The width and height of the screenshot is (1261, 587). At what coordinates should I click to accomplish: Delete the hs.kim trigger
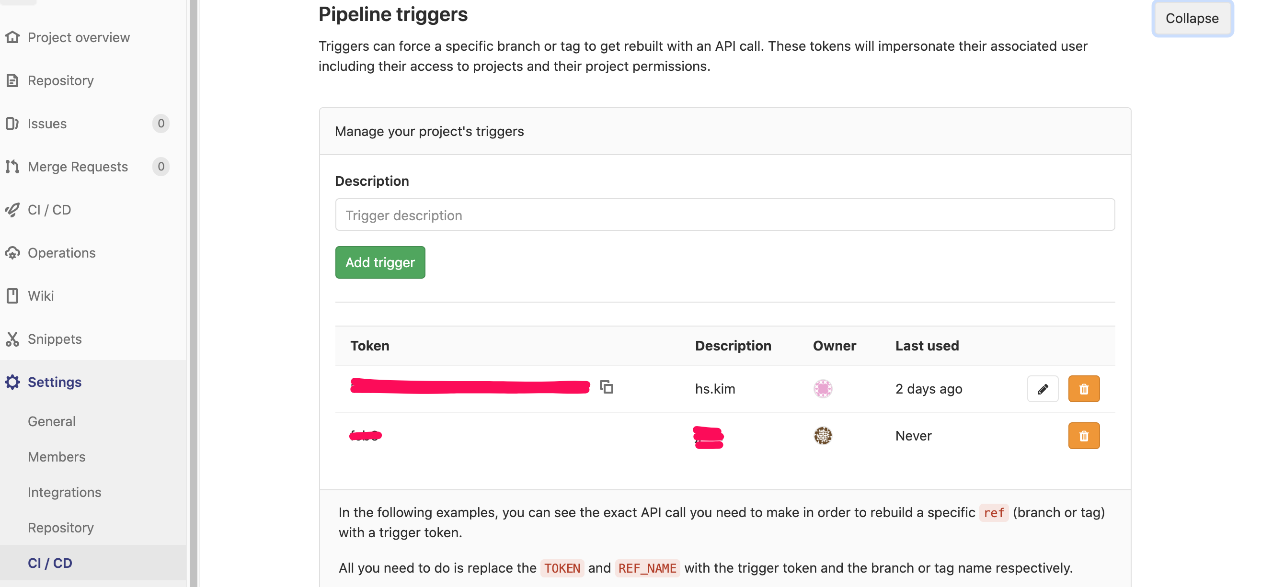[x=1084, y=389]
